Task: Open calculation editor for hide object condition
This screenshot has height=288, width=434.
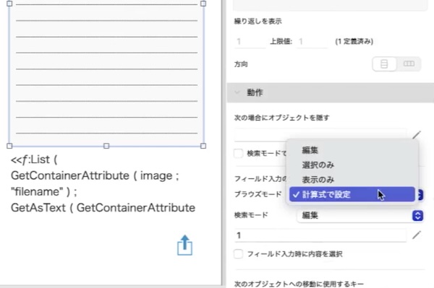Action: click(x=417, y=134)
